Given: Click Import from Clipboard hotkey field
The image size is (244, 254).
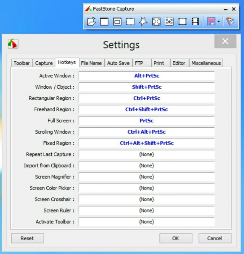Looking at the screenshot, I should [x=147, y=166].
